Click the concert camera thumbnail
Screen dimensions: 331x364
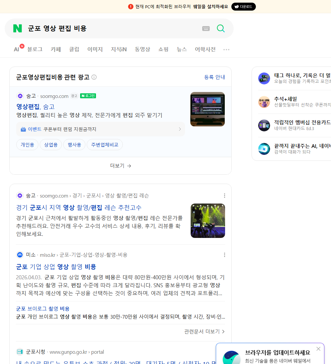(x=208, y=221)
